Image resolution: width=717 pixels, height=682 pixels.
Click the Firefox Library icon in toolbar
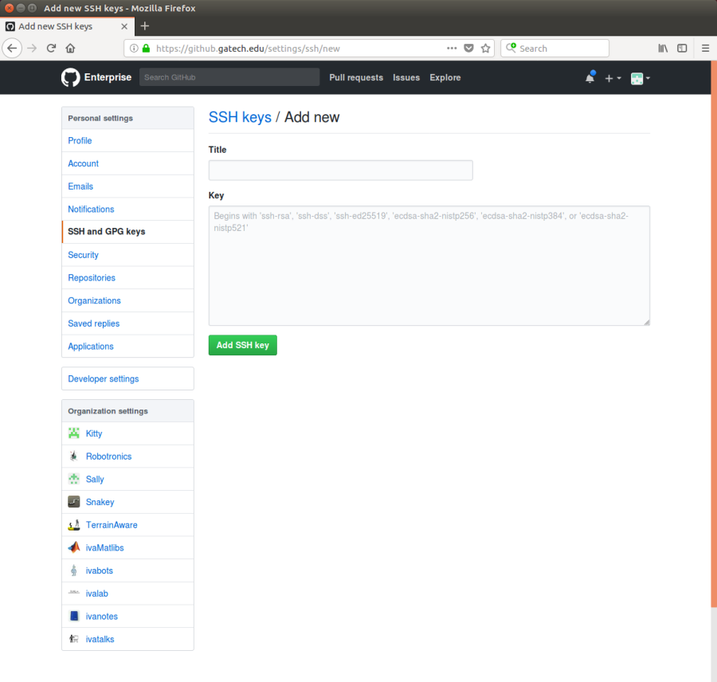click(663, 48)
